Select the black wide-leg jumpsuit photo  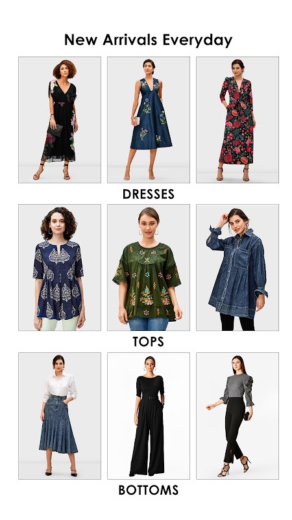click(x=149, y=416)
